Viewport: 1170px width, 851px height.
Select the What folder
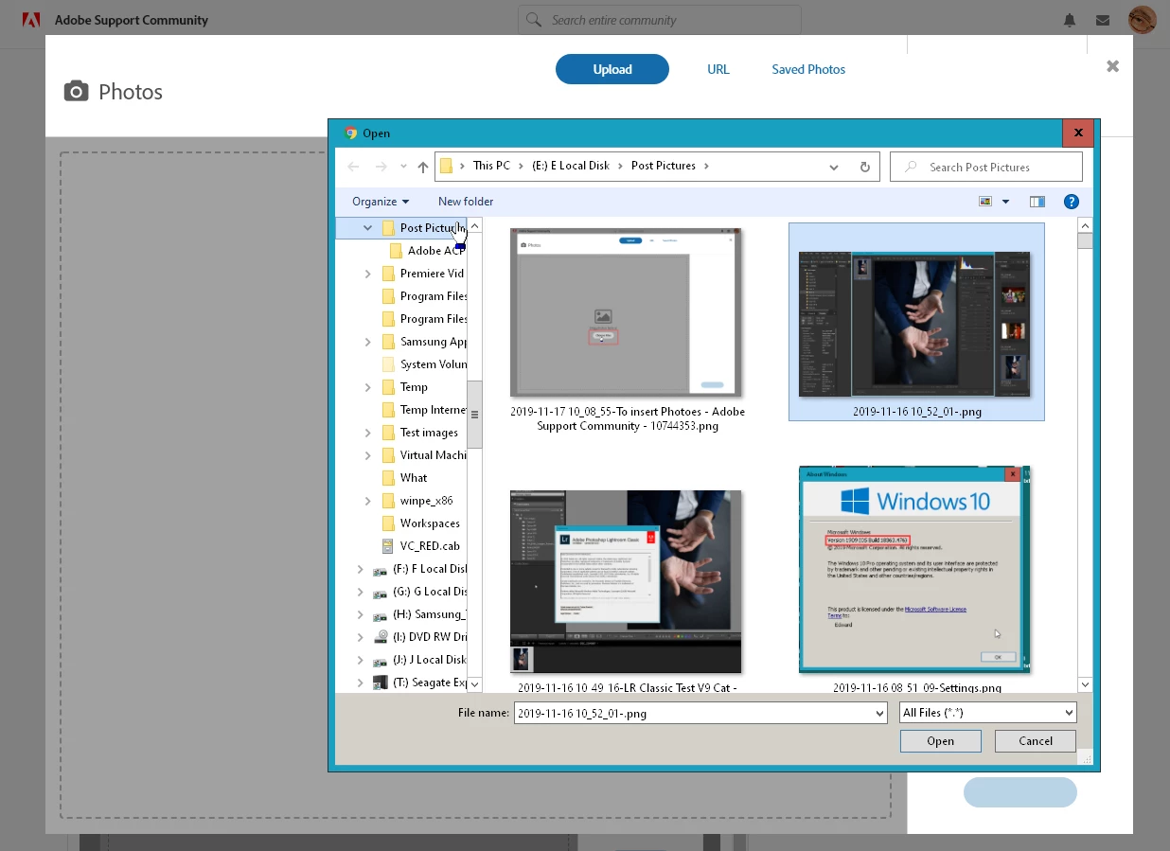coord(405,478)
